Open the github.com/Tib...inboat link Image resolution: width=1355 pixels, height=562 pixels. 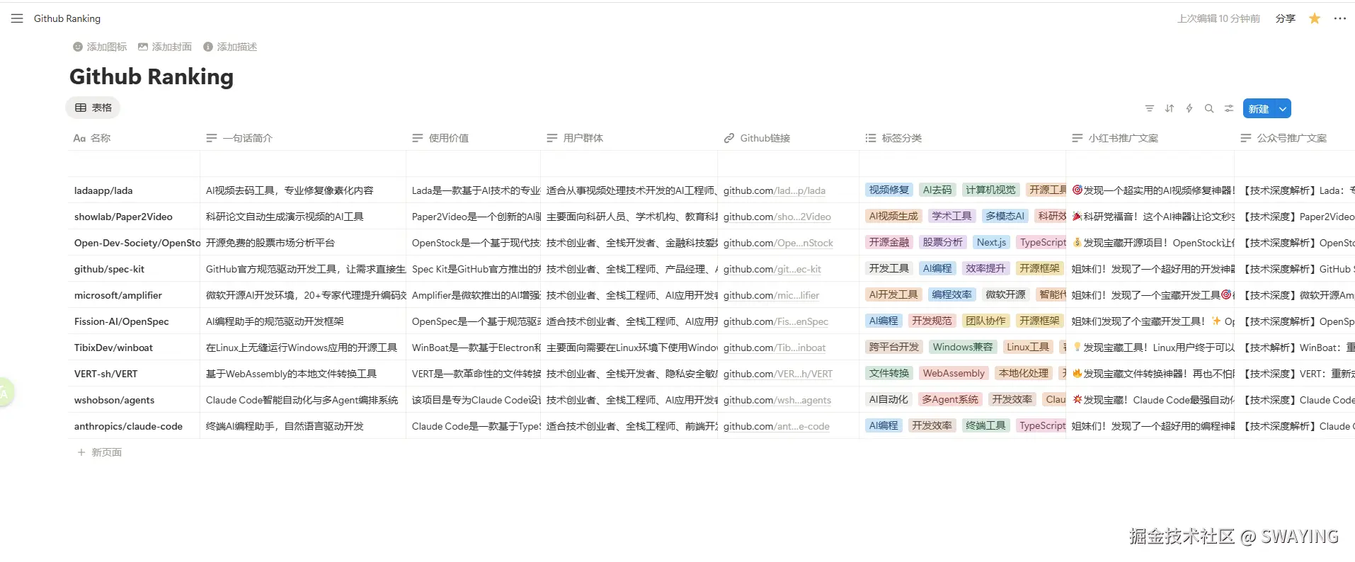click(x=774, y=348)
